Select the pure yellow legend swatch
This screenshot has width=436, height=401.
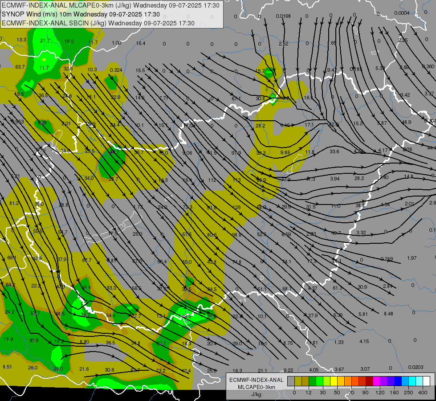pos(334,381)
